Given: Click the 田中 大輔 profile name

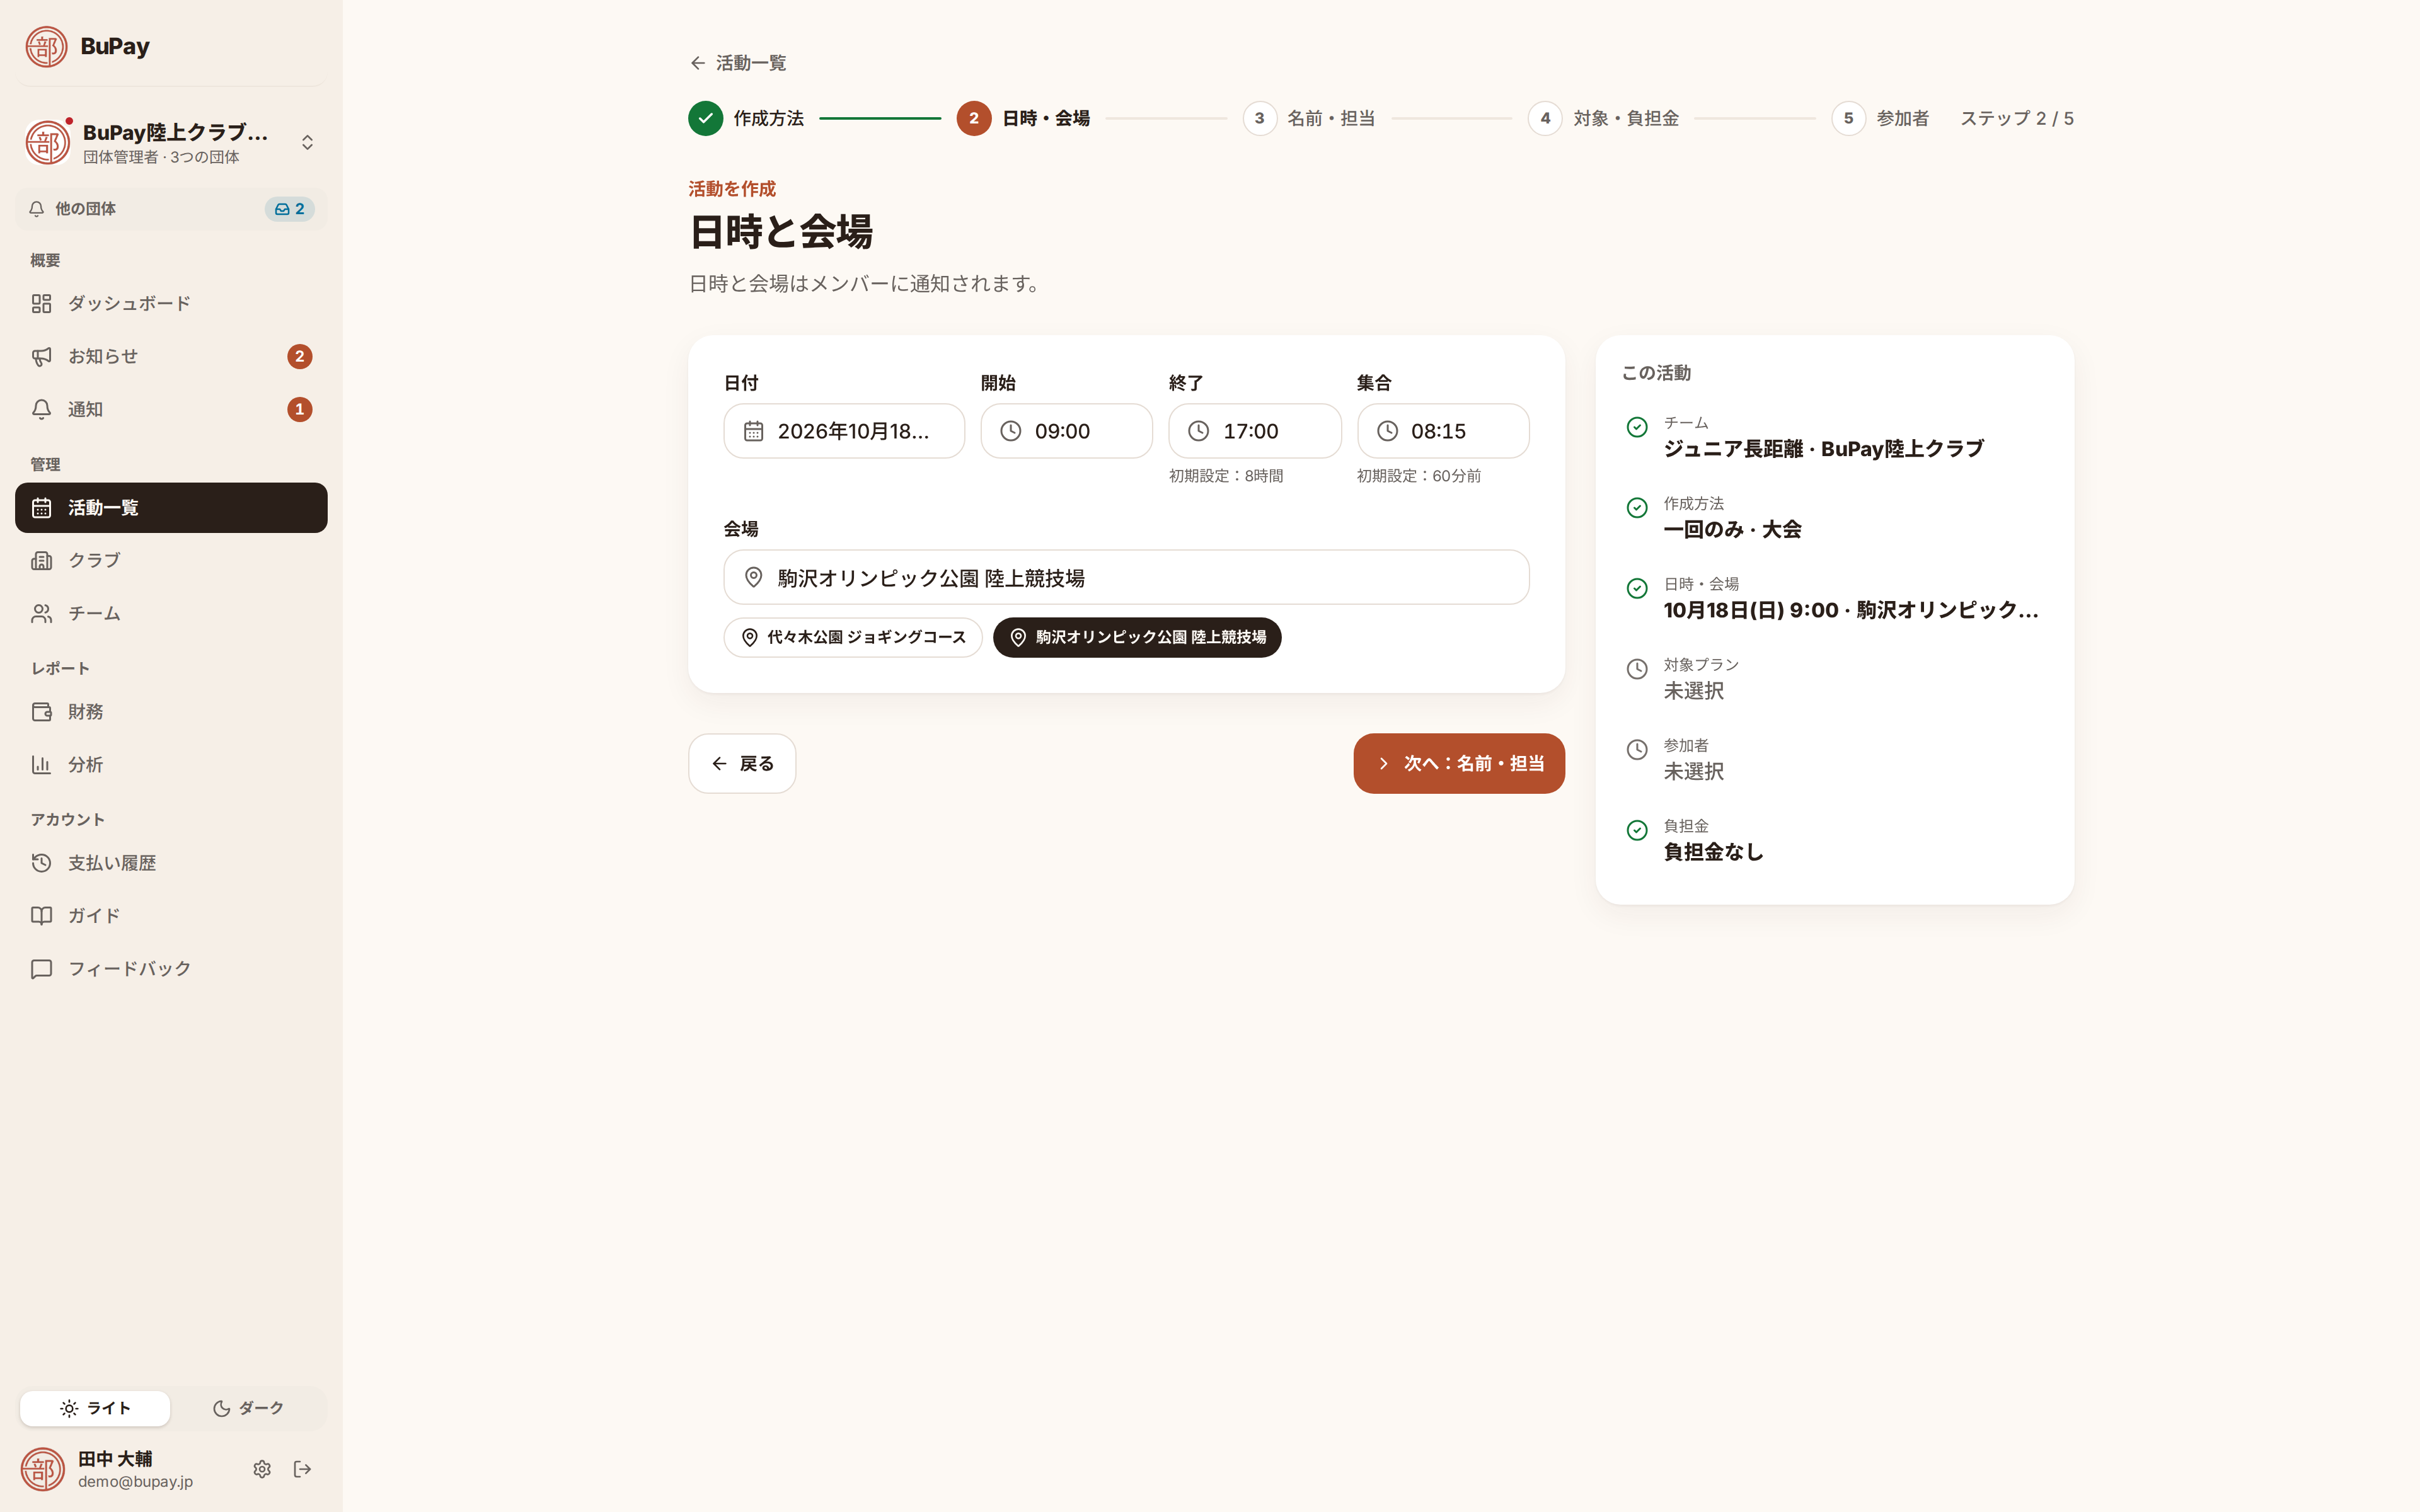Looking at the screenshot, I should [x=115, y=1458].
